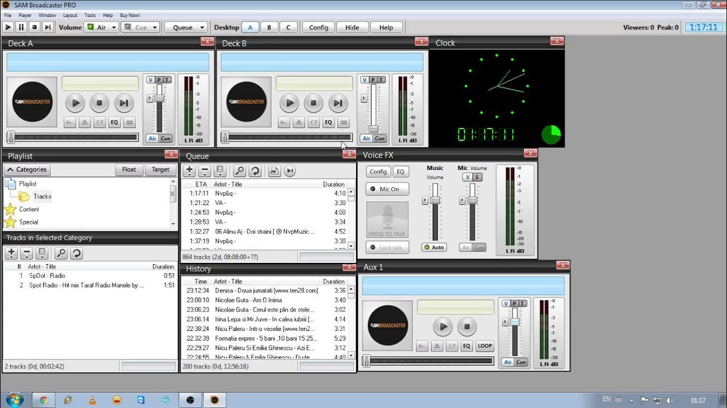Screen dimensions: 727x408
Task: Search in Tracks in Selected Category
Action: 61,253
